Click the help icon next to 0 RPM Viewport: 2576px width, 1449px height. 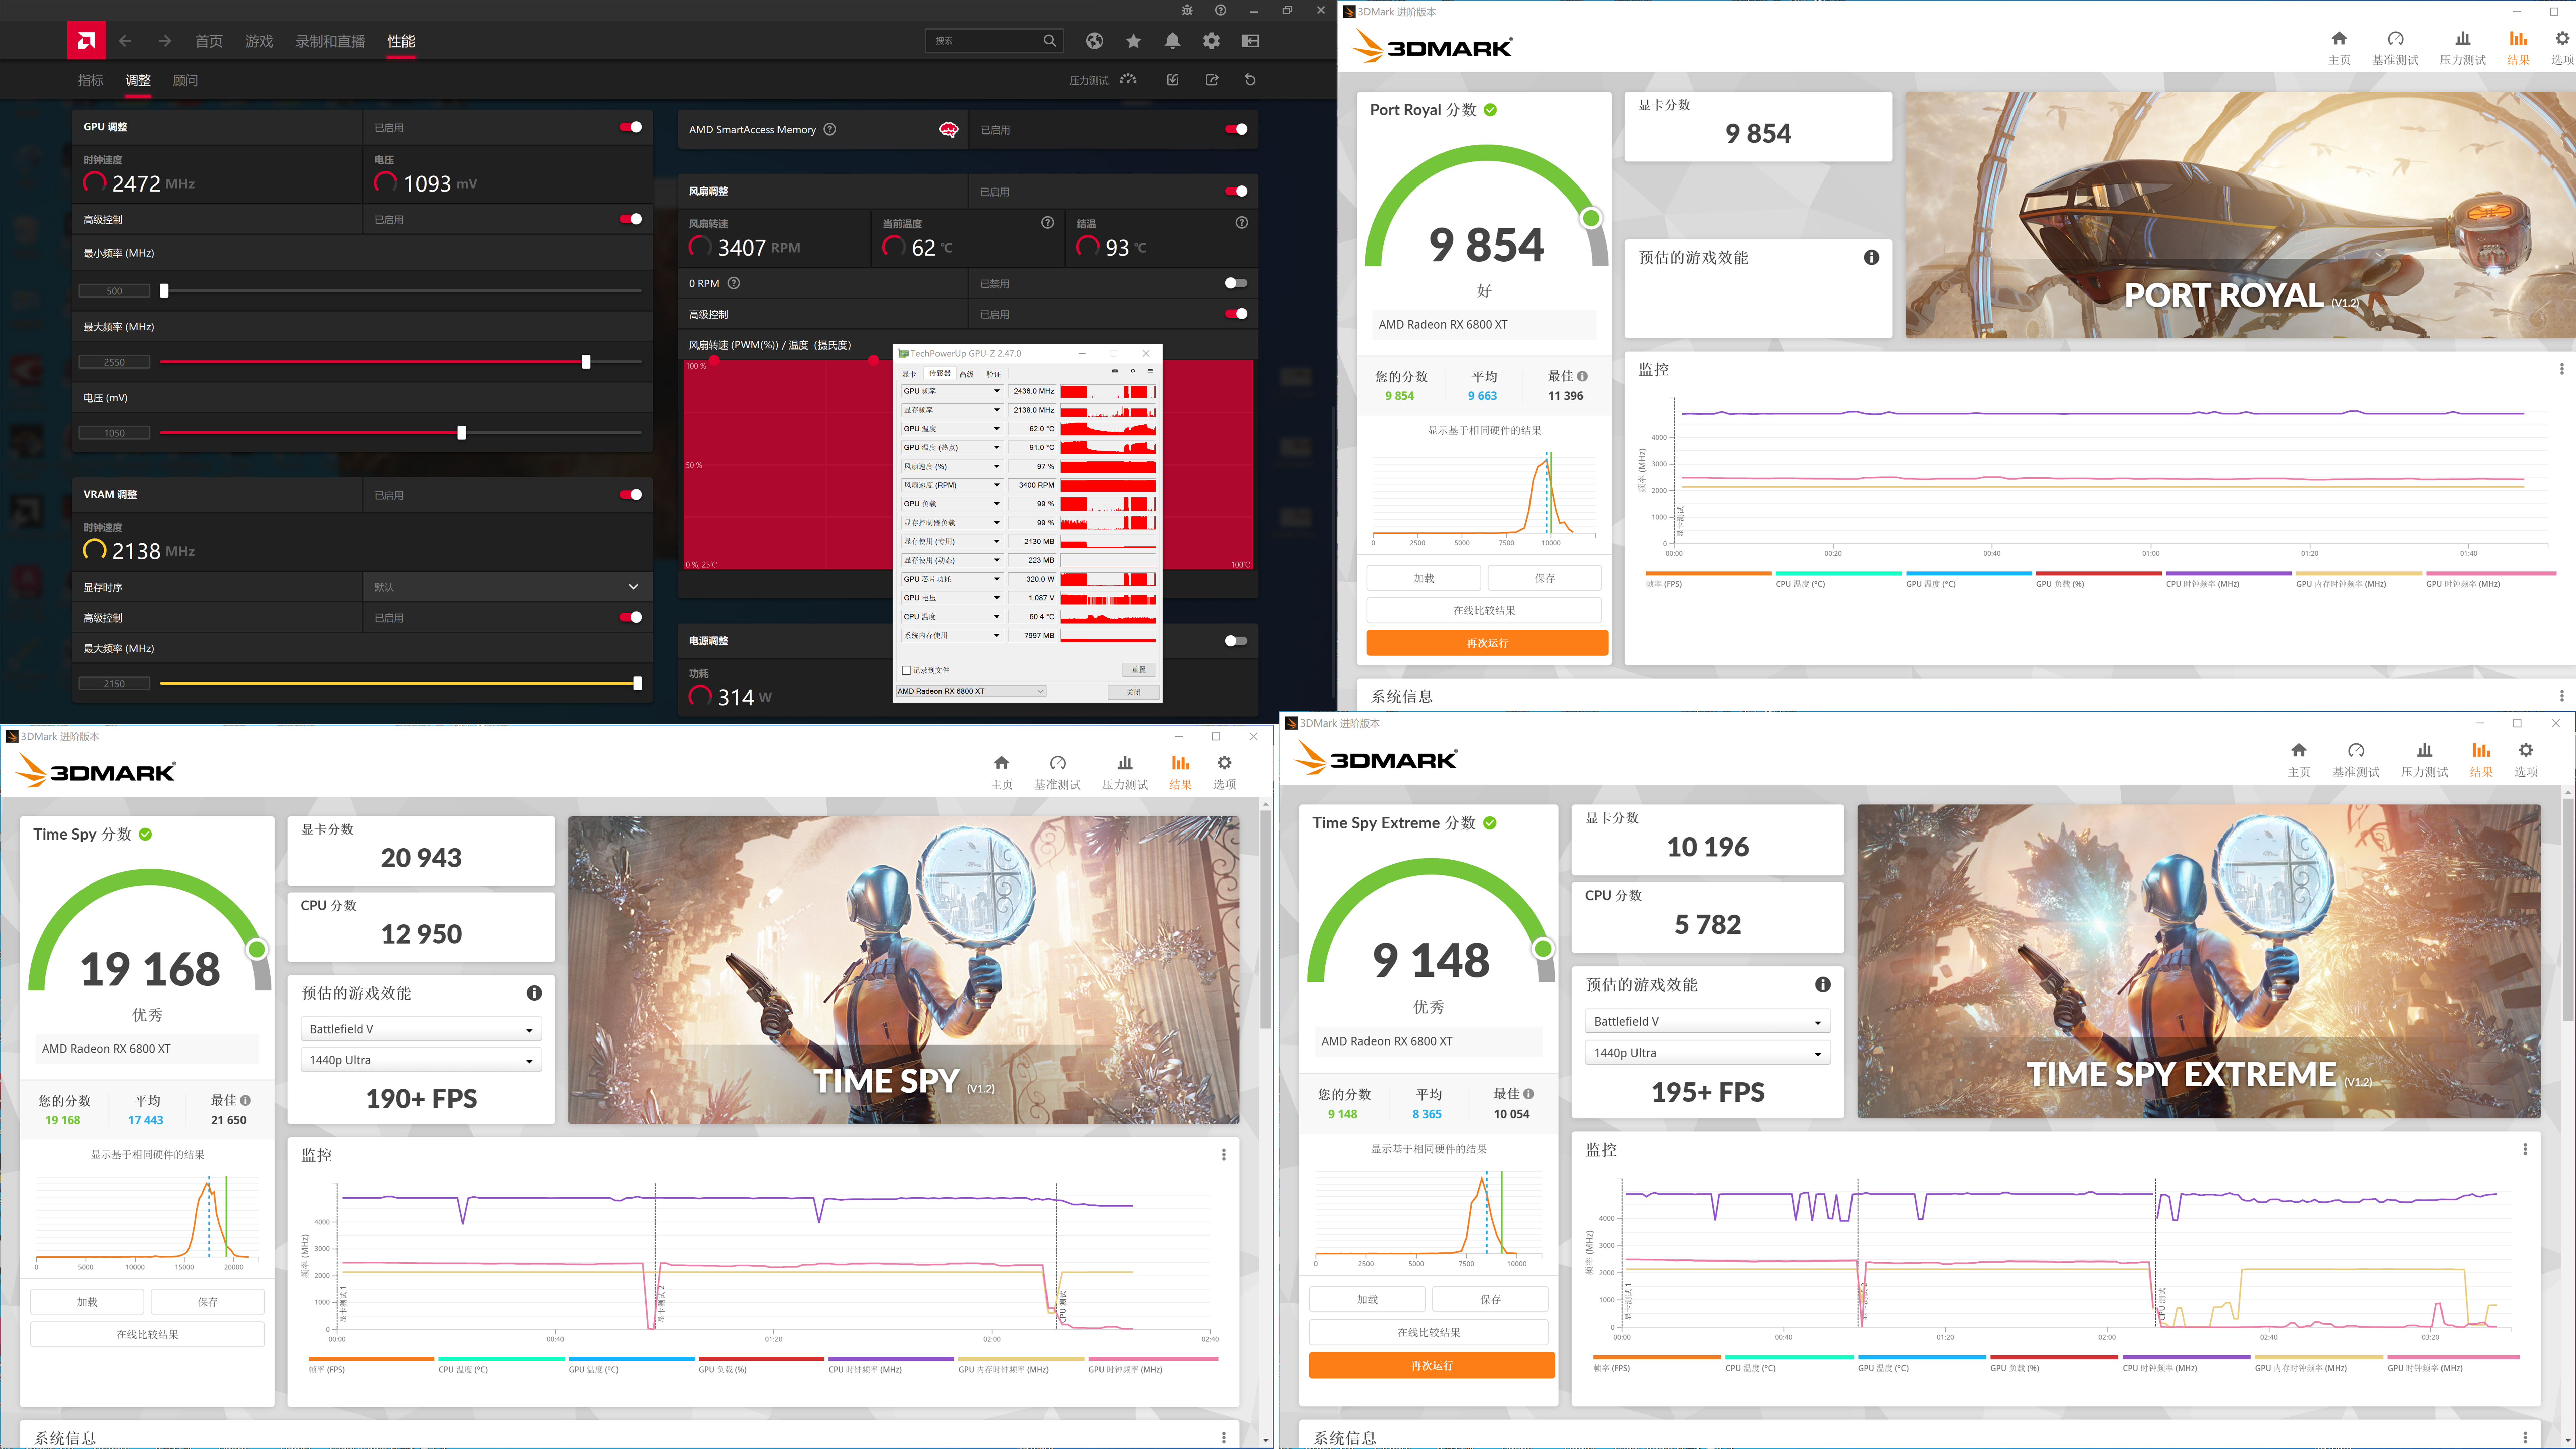(x=734, y=283)
